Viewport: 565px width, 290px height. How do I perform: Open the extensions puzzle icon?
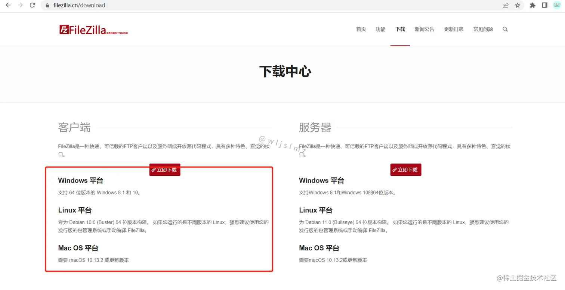pyautogui.click(x=533, y=5)
